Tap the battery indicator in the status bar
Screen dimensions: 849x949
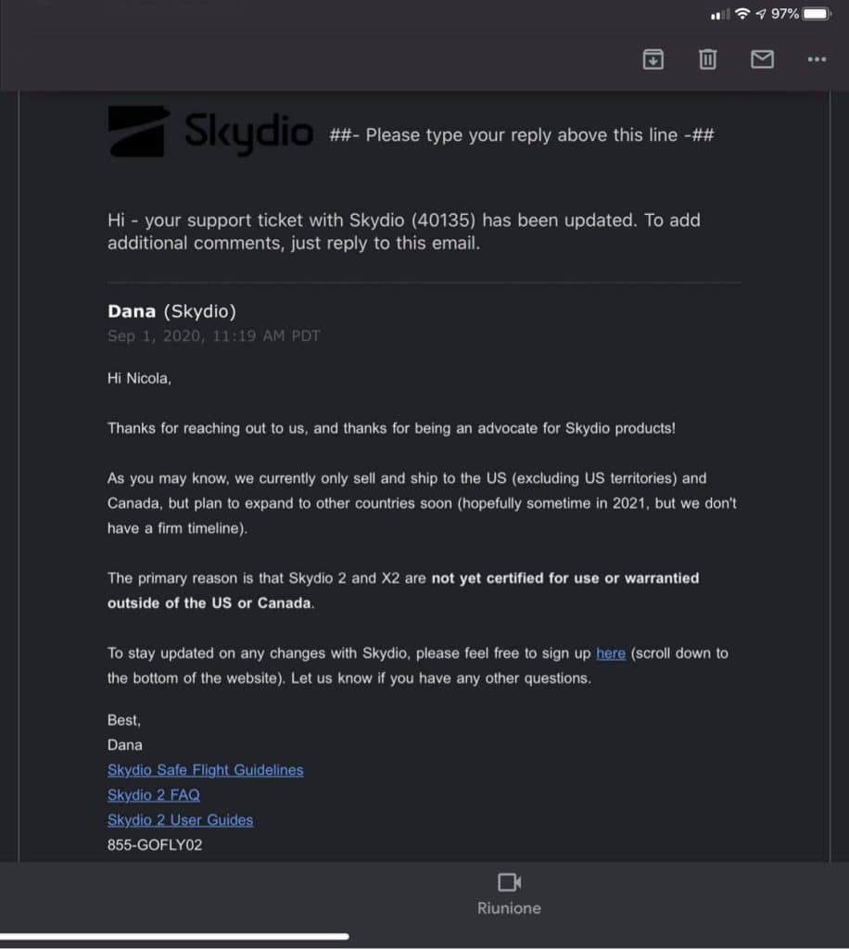817,14
